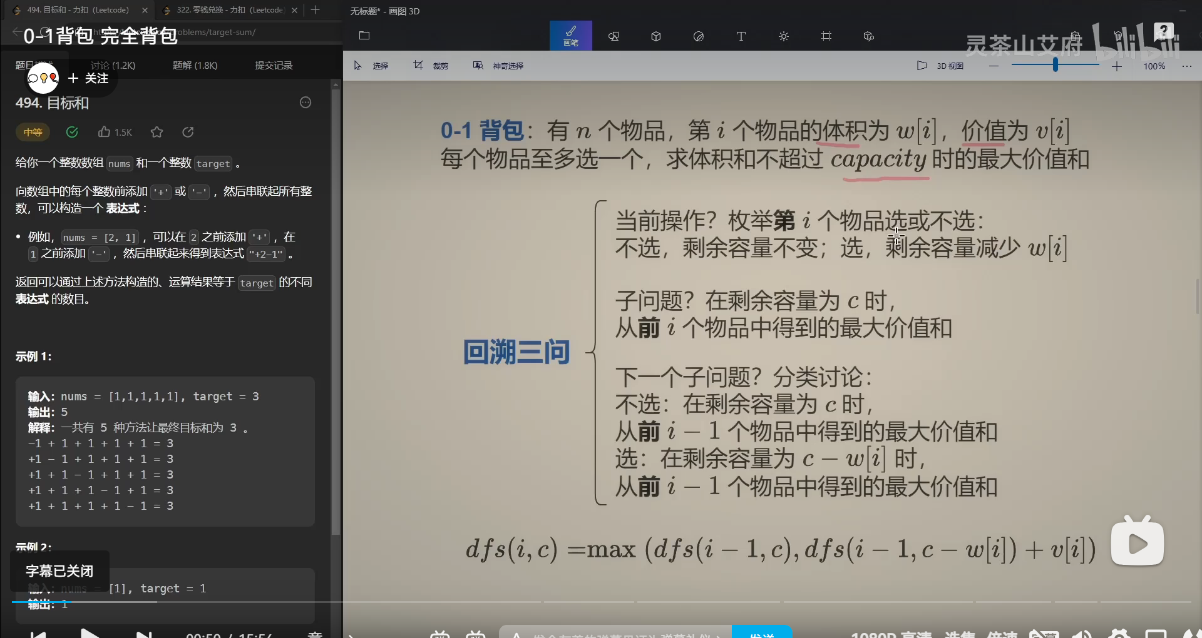Open the three-dot more options next to 100%
The width and height of the screenshot is (1202, 638).
pos(1186,66)
